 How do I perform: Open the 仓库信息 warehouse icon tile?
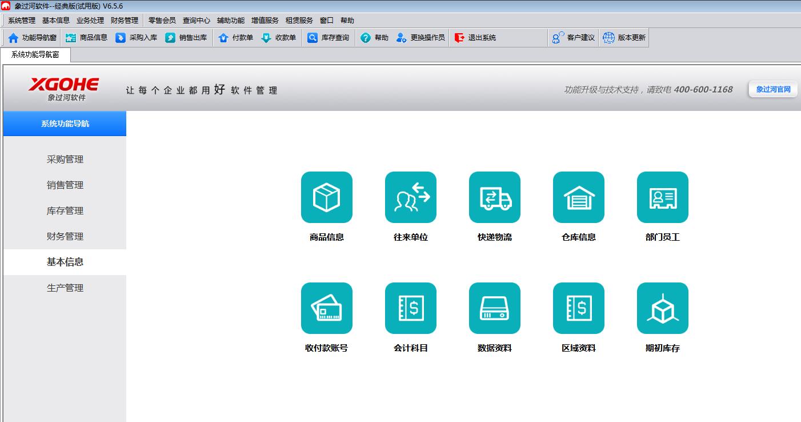[x=579, y=197]
